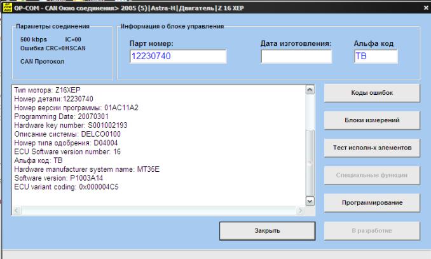Open Коды ошибок fault codes

pos(372,93)
